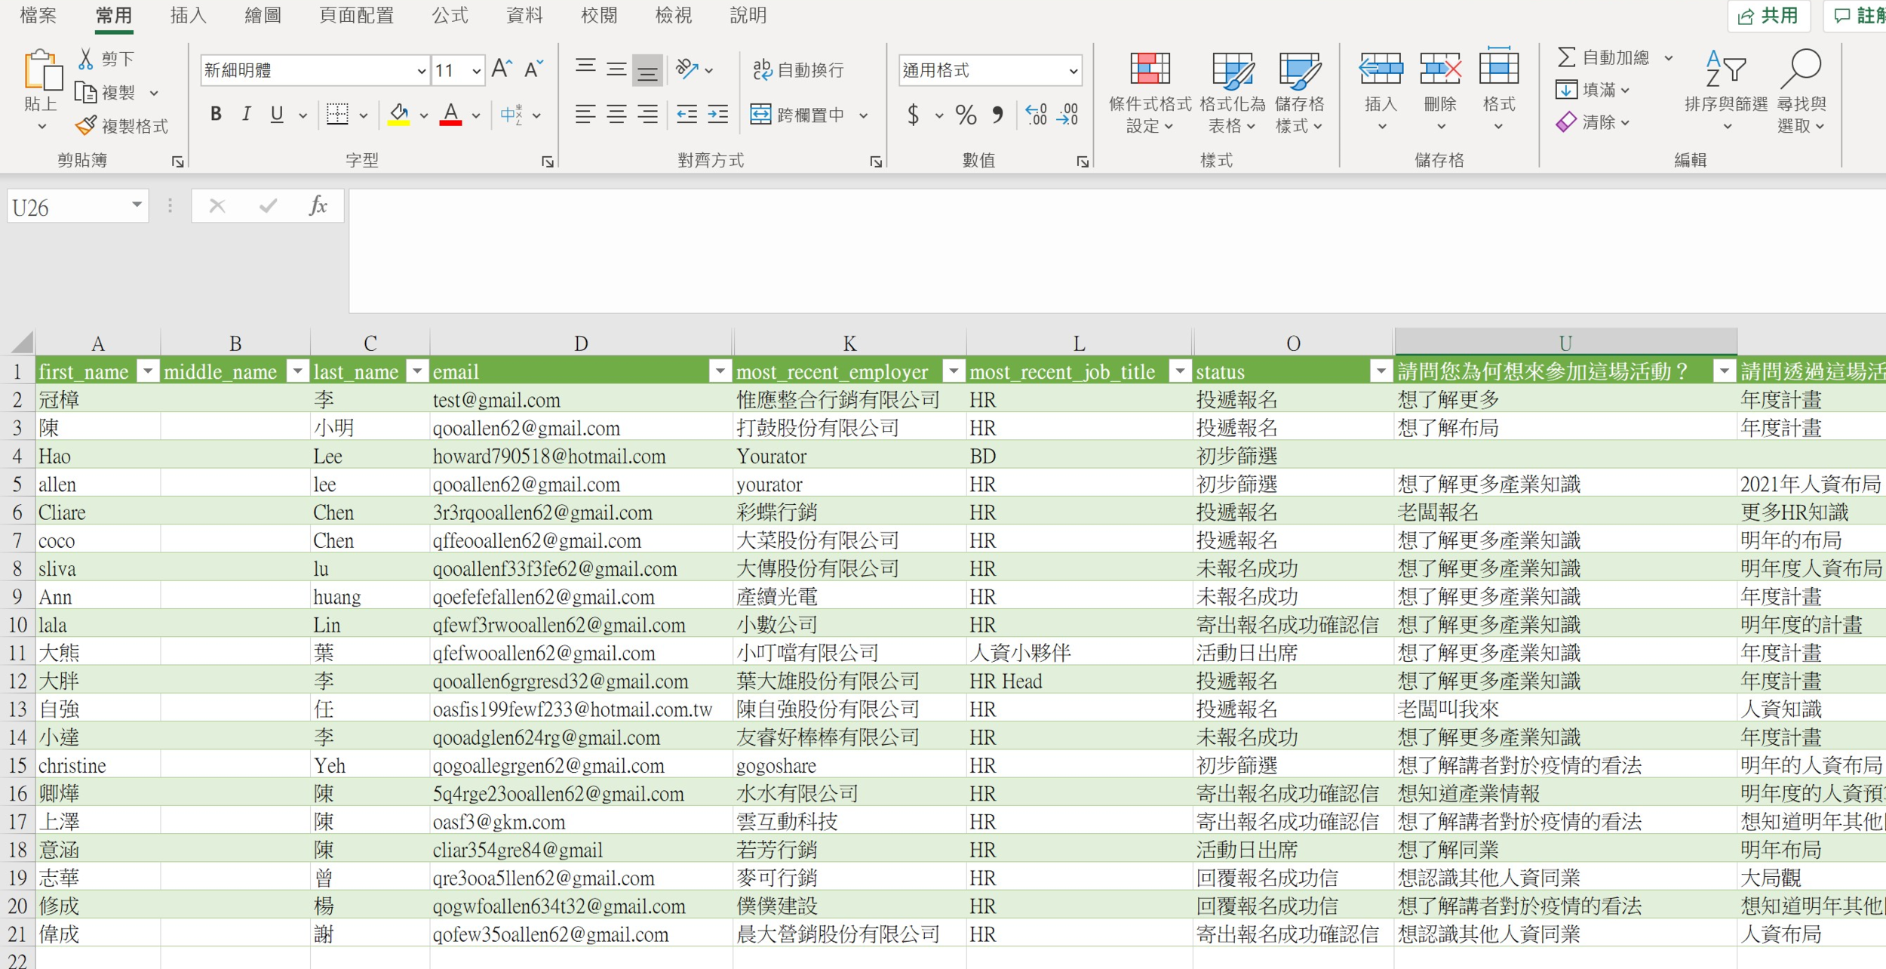Apply currency dollar format
This screenshot has height=969, width=1886.
[914, 115]
